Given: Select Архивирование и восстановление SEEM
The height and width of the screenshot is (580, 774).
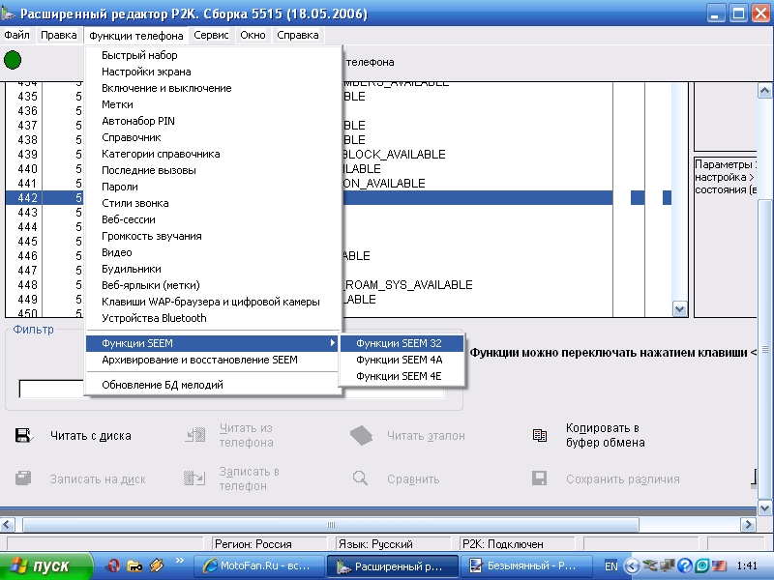Looking at the screenshot, I should (213, 360).
